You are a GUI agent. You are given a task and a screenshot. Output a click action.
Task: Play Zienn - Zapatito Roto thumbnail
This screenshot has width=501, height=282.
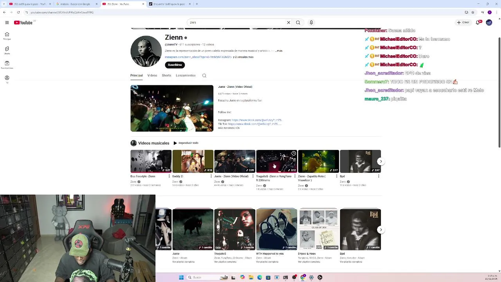pyautogui.click(x=319, y=161)
